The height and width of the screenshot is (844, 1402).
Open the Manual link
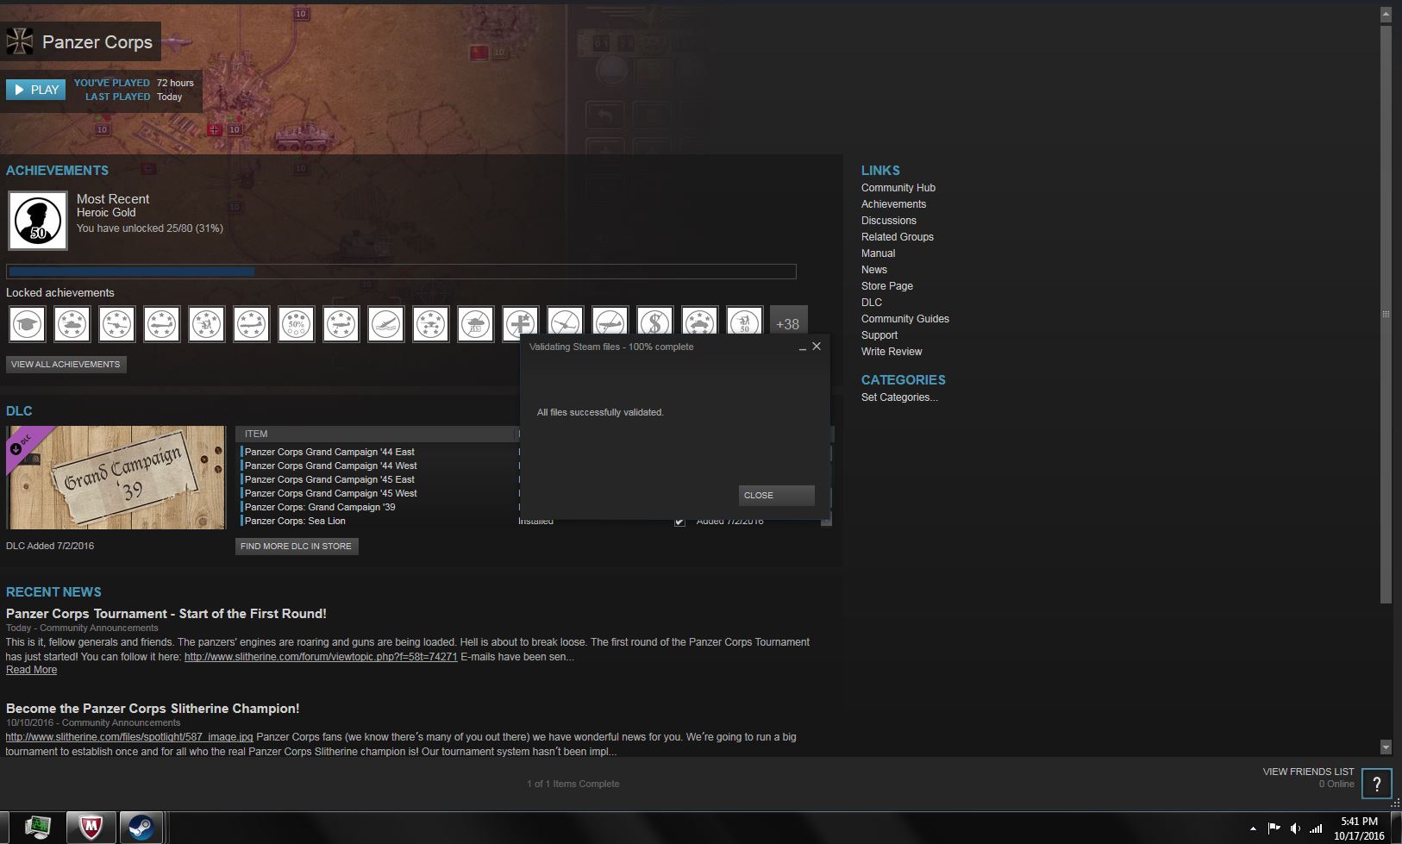(878, 253)
